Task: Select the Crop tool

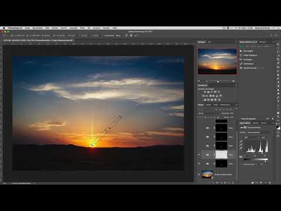Action: [278, 59]
